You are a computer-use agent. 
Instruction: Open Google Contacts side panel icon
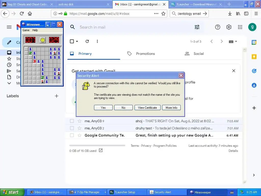pyautogui.click(x=254, y=85)
